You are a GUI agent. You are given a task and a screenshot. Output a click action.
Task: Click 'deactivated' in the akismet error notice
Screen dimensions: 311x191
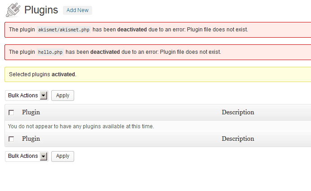(132, 30)
